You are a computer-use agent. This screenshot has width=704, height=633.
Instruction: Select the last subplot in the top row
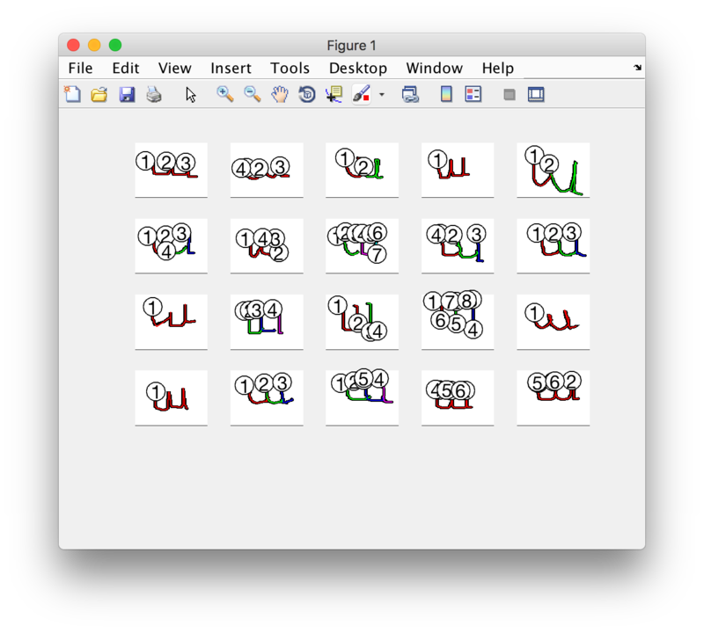point(554,170)
